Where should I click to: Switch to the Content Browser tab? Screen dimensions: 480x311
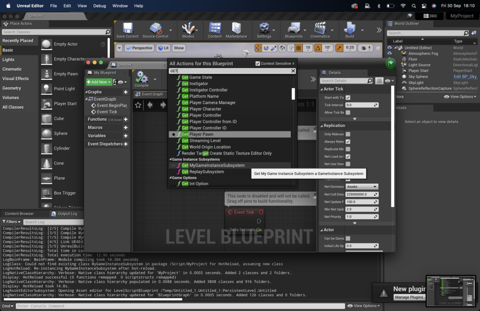(x=19, y=214)
